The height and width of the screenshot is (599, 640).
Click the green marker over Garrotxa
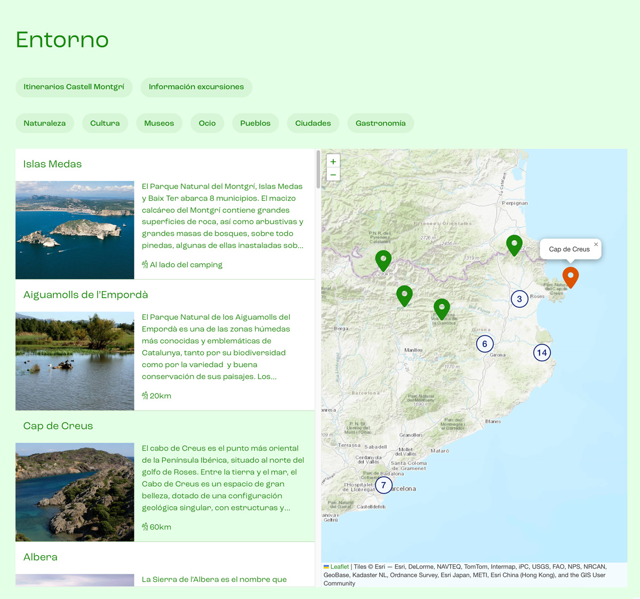442,310
